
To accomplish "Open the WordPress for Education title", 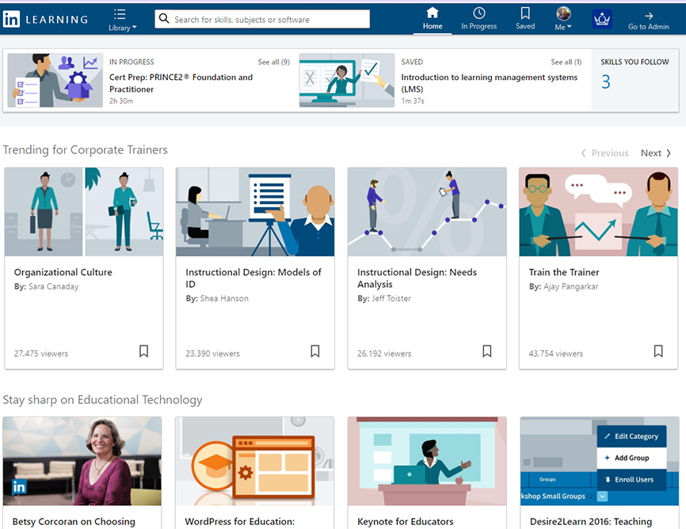I will pos(240,522).
